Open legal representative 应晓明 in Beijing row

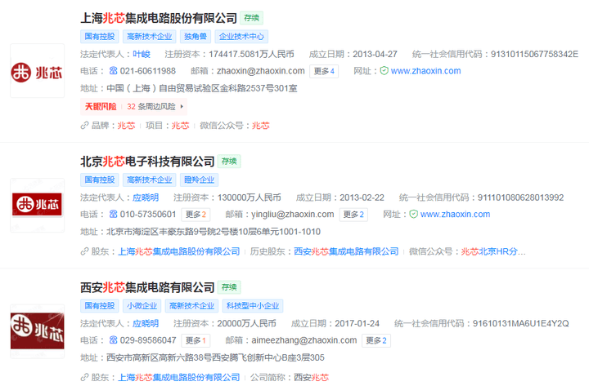(x=146, y=197)
